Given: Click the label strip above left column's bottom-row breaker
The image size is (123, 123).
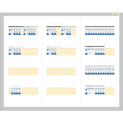Looking at the screenshot, I should point(16,86).
